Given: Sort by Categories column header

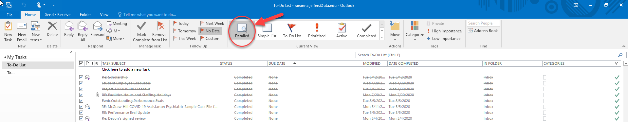Looking at the screenshot, I should pos(578,63).
